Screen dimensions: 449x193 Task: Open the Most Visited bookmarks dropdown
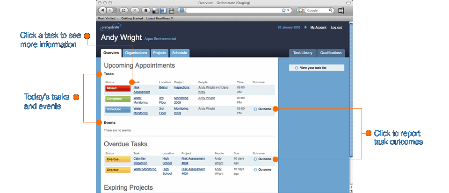click(x=108, y=18)
